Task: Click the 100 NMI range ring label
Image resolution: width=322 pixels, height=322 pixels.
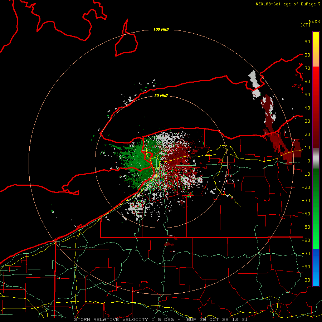Action: [161, 30]
